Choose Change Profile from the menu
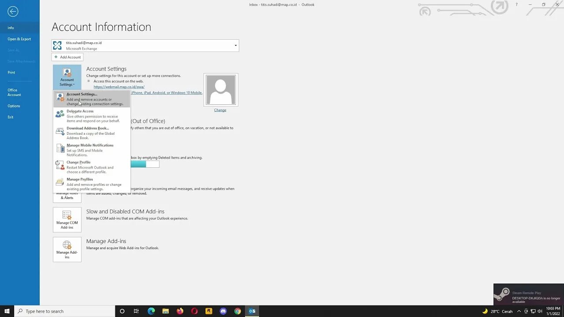 point(92,167)
